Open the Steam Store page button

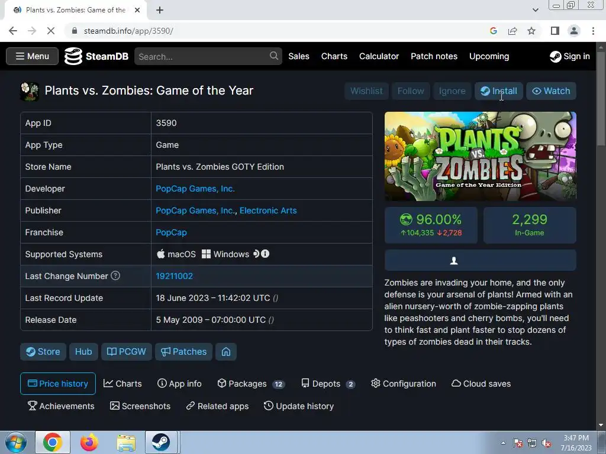pos(43,352)
